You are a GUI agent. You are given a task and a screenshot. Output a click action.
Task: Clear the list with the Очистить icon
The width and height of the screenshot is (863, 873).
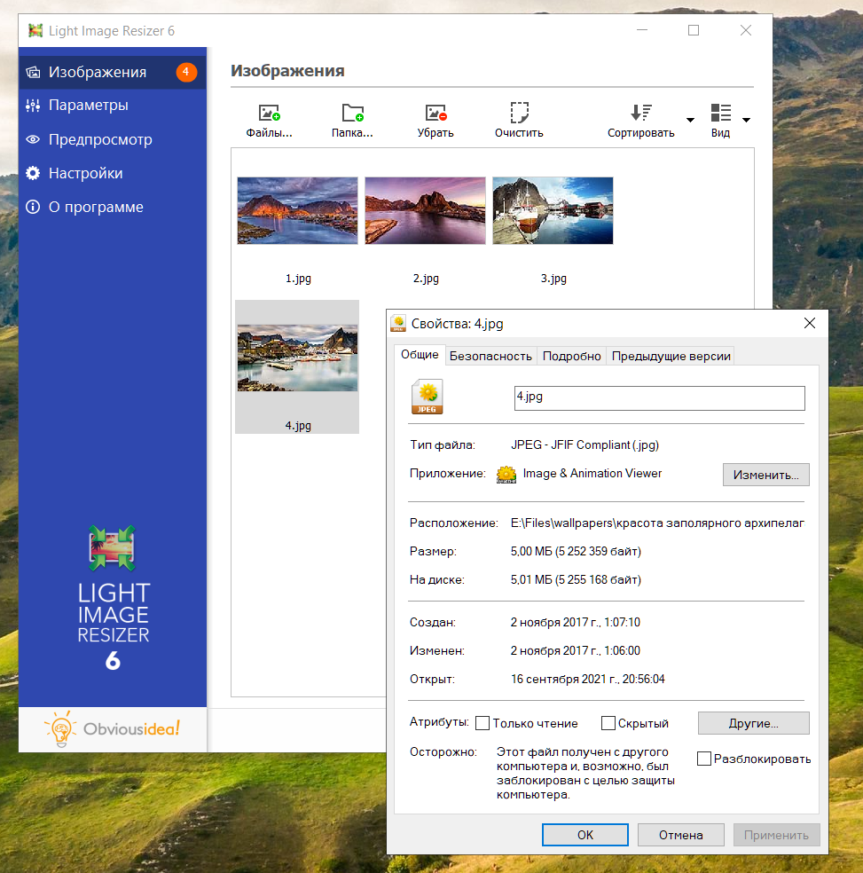click(519, 113)
